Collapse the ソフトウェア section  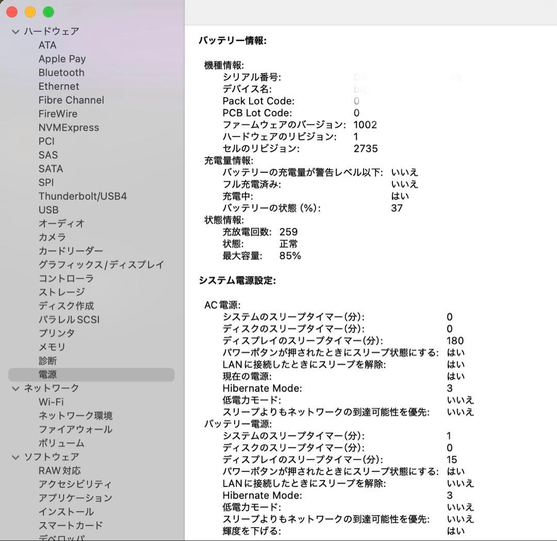[x=15, y=457]
